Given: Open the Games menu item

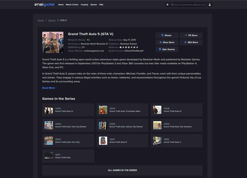Looking at the screenshot, I should (94, 5).
